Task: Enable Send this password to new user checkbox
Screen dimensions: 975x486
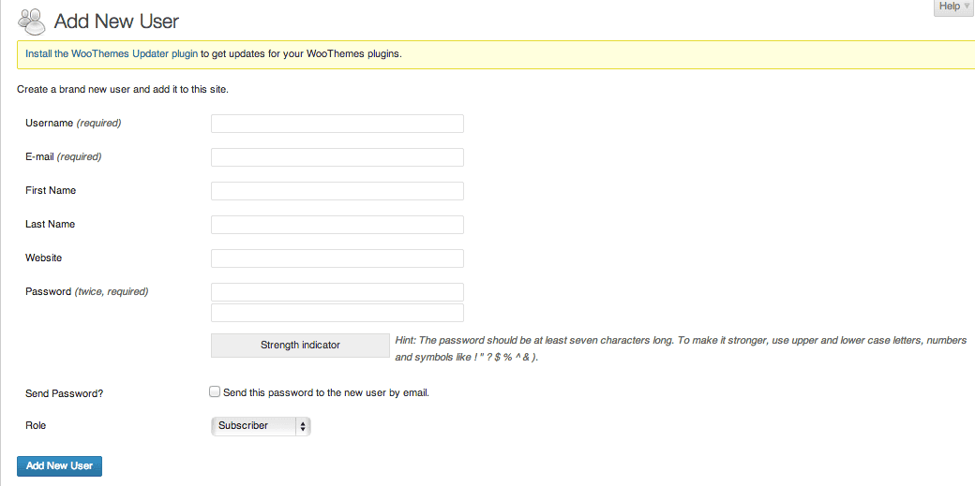Action: (216, 392)
